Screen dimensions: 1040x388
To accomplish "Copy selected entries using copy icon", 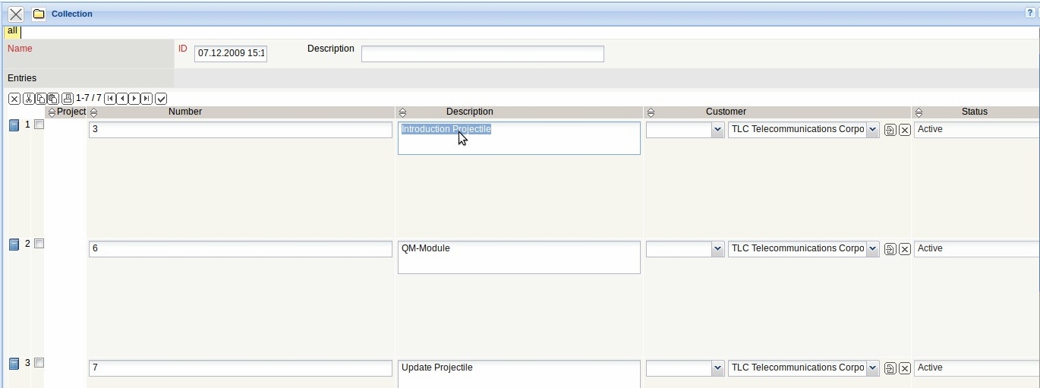I will coord(40,99).
